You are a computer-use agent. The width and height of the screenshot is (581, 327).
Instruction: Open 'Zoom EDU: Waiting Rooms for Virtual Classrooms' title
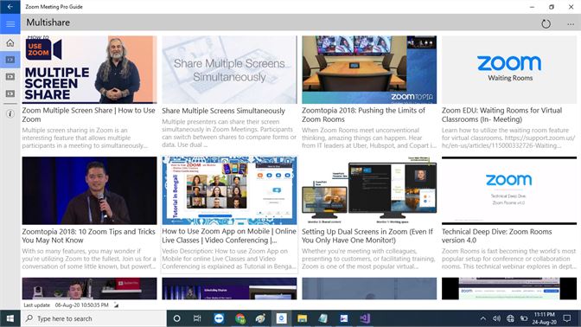point(501,115)
